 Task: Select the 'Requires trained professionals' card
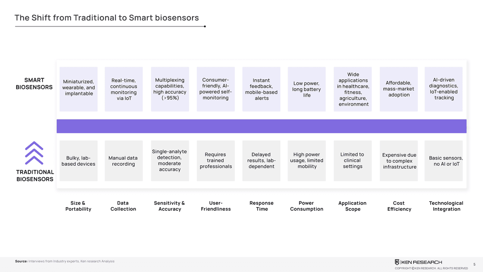(x=216, y=161)
